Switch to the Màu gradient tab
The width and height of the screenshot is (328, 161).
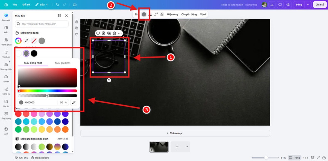(x=63, y=63)
